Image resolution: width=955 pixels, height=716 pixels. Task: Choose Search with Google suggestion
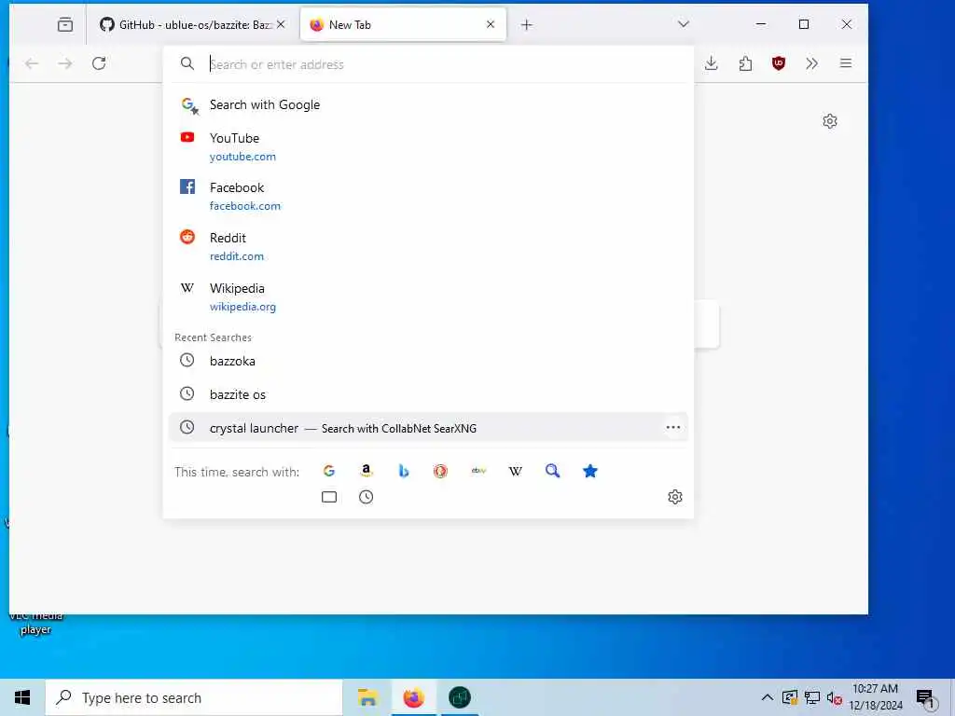pos(428,104)
